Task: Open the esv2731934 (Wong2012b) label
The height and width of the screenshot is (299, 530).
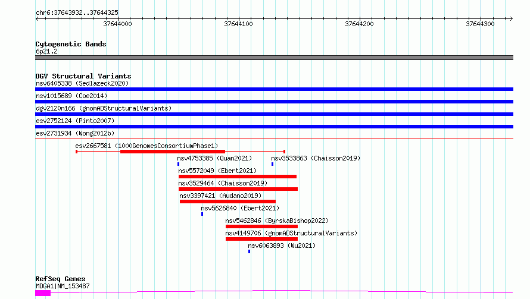Action: coord(75,133)
